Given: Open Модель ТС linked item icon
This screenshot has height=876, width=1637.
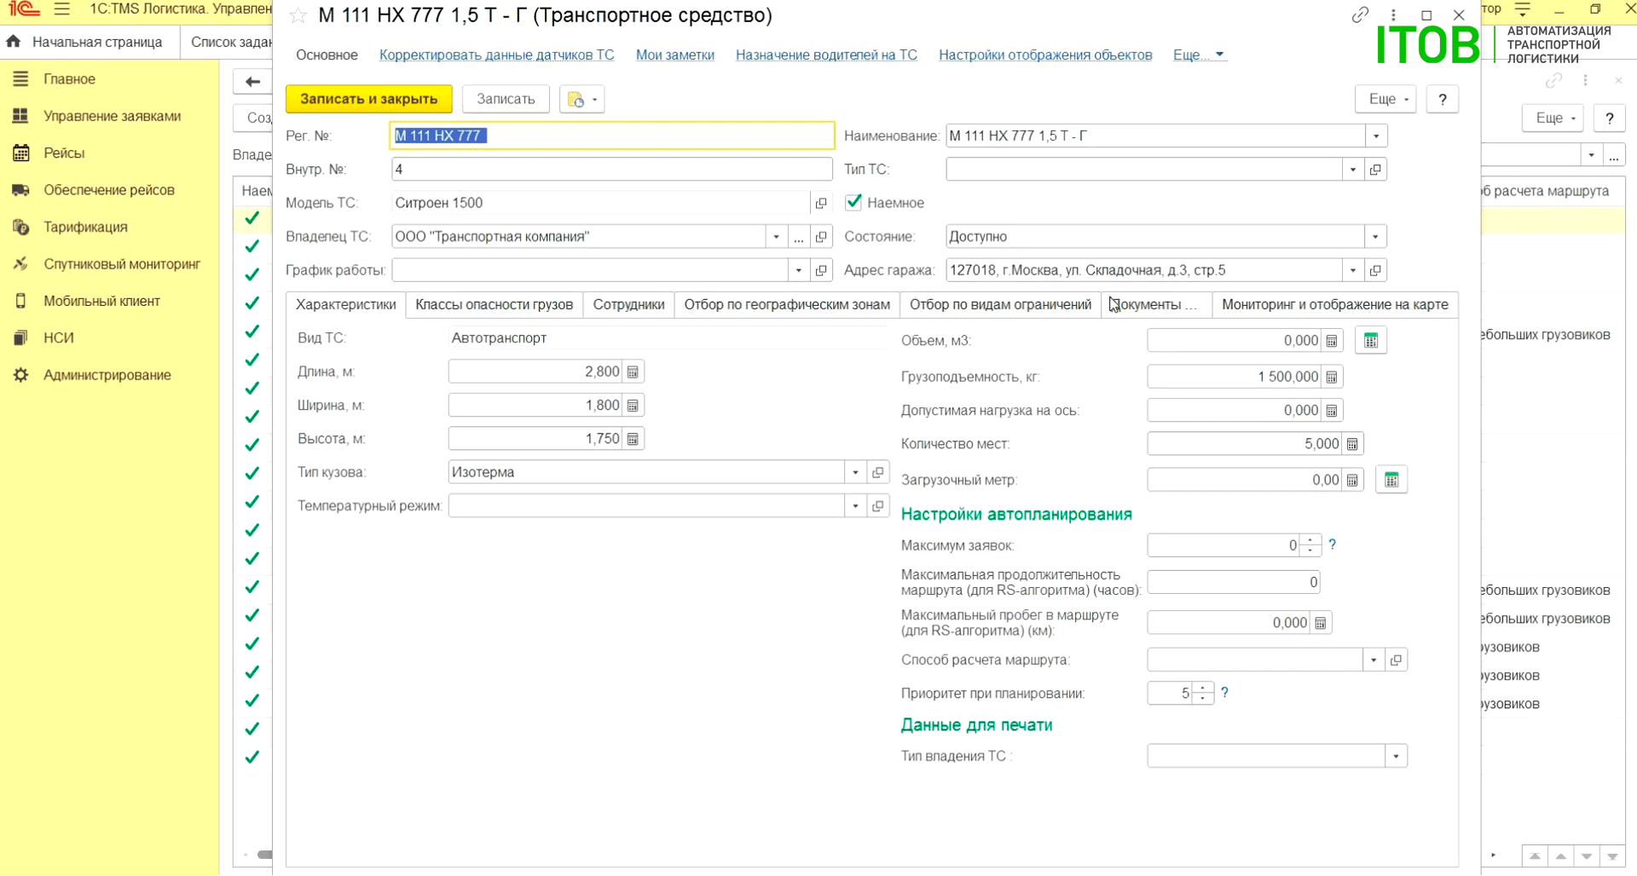Looking at the screenshot, I should (x=821, y=203).
